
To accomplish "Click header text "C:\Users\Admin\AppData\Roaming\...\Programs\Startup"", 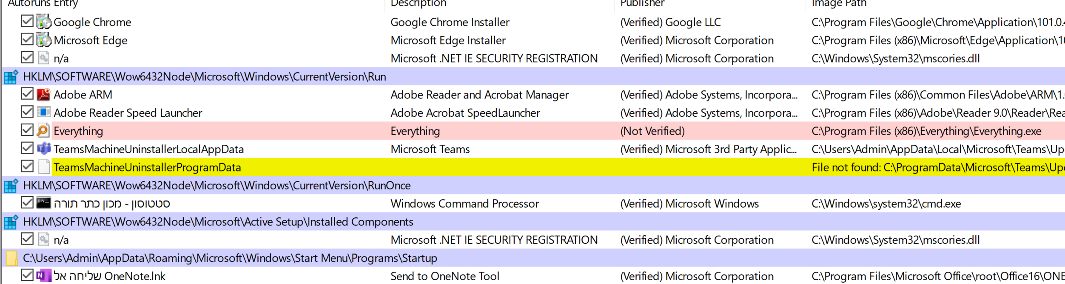I will point(230,258).
